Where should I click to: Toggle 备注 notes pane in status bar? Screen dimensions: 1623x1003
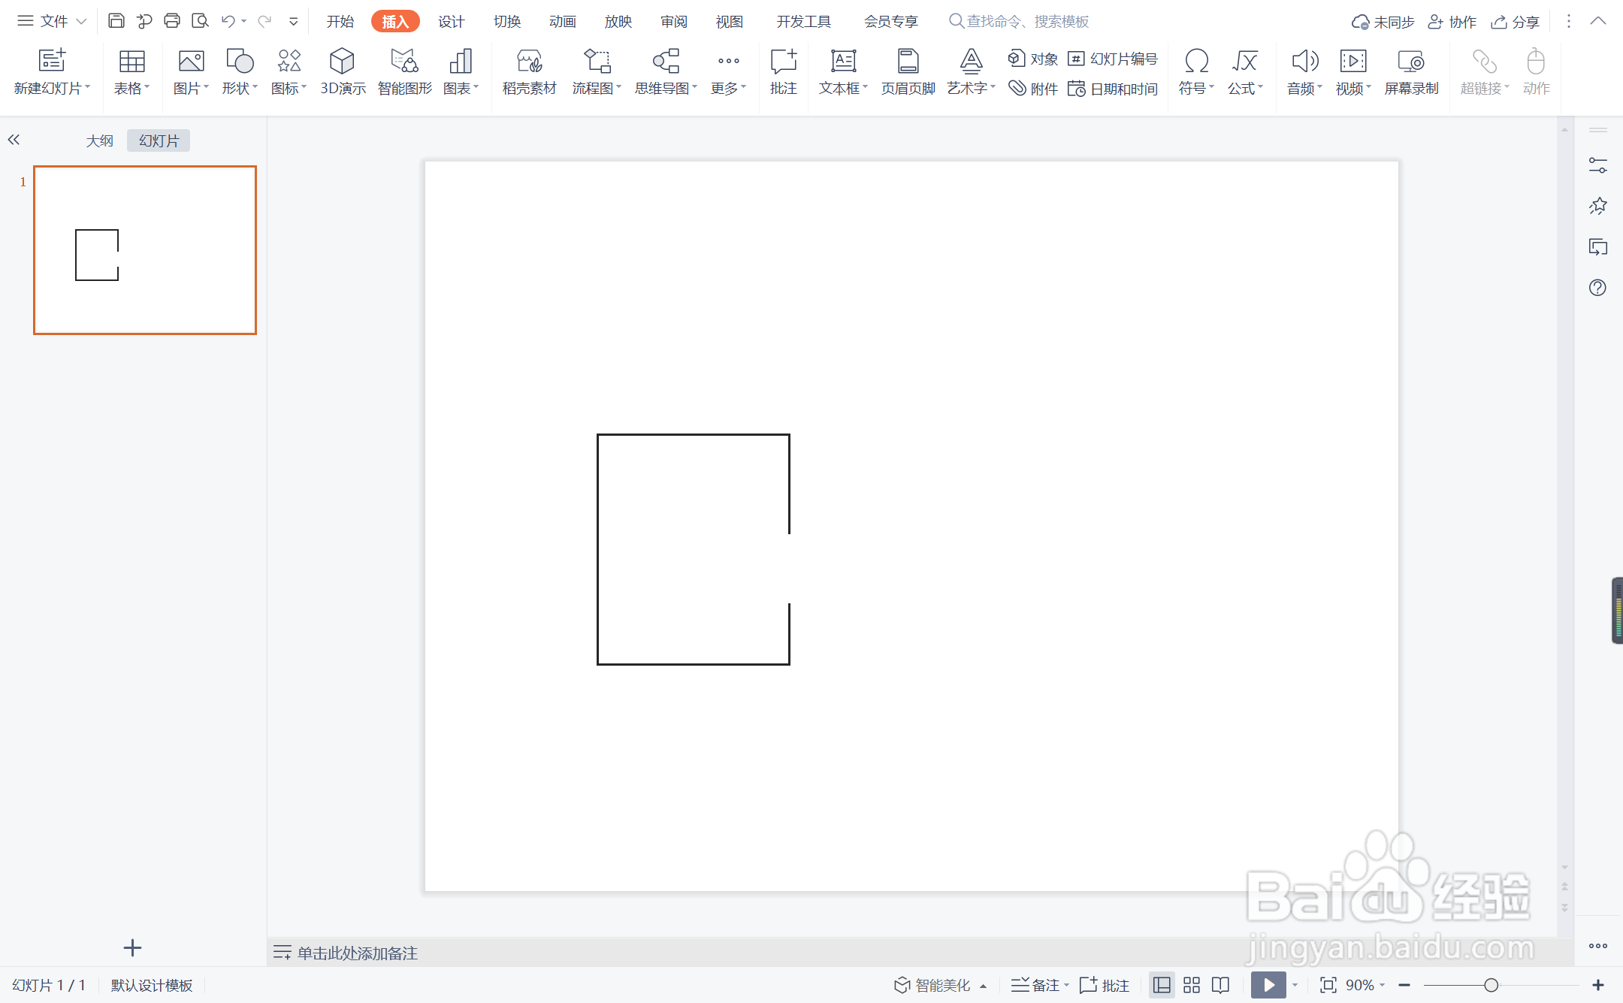(1035, 984)
